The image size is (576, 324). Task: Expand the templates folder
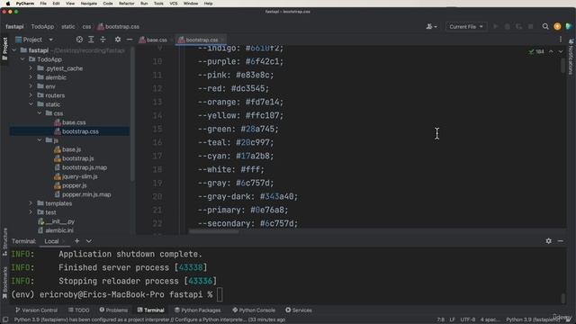(31, 203)
